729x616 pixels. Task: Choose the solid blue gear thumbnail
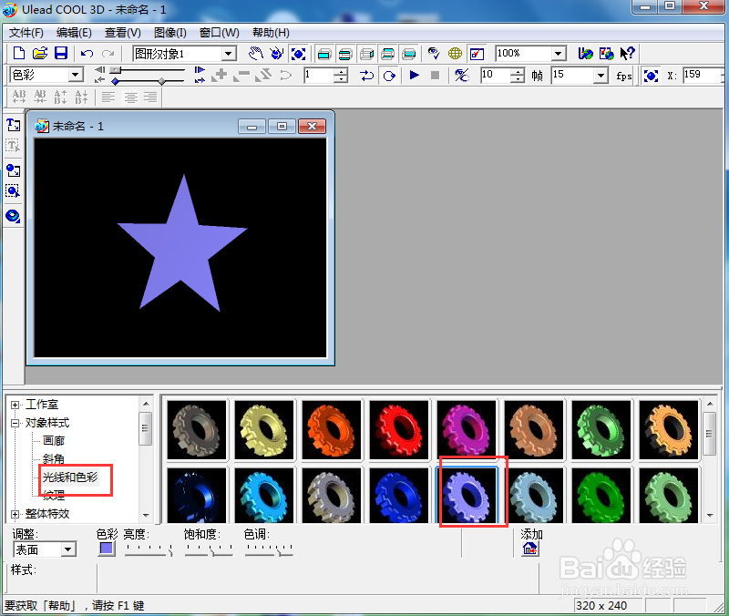(399, 496)
